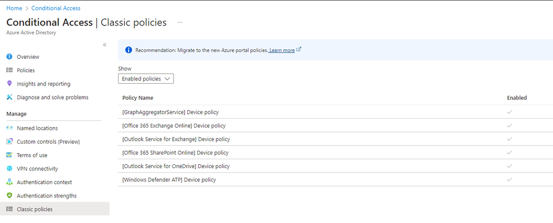Click the VPN connectivity gear icon

point(9,169)
